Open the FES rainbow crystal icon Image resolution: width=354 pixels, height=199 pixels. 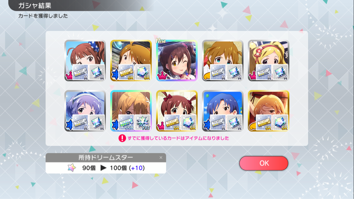(x=143, y=122)
